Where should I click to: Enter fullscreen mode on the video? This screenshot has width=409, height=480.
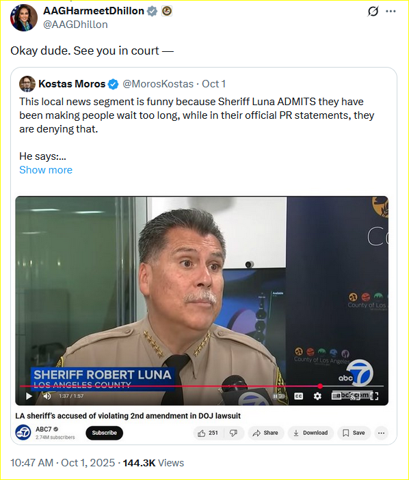tap(374, 396)
